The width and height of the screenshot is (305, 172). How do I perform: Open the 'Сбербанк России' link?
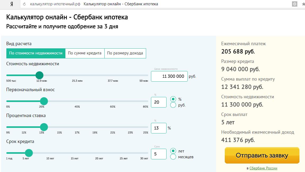tap(263, 168)
